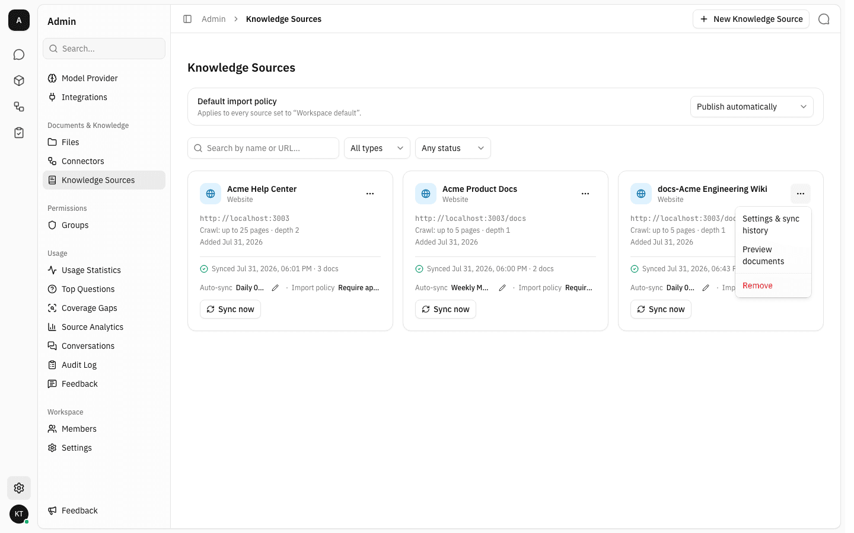This screenshot has width=854, height=533.
Task: Click http://localhost:3003/docs URL on Acme Product Docs card
Action: [x=470, y=219]
